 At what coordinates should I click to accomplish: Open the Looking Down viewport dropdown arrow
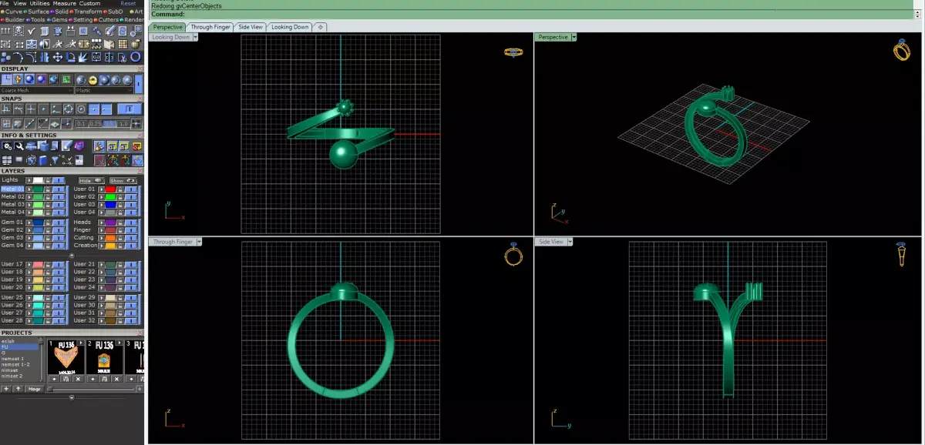click(x=195, y=37)
